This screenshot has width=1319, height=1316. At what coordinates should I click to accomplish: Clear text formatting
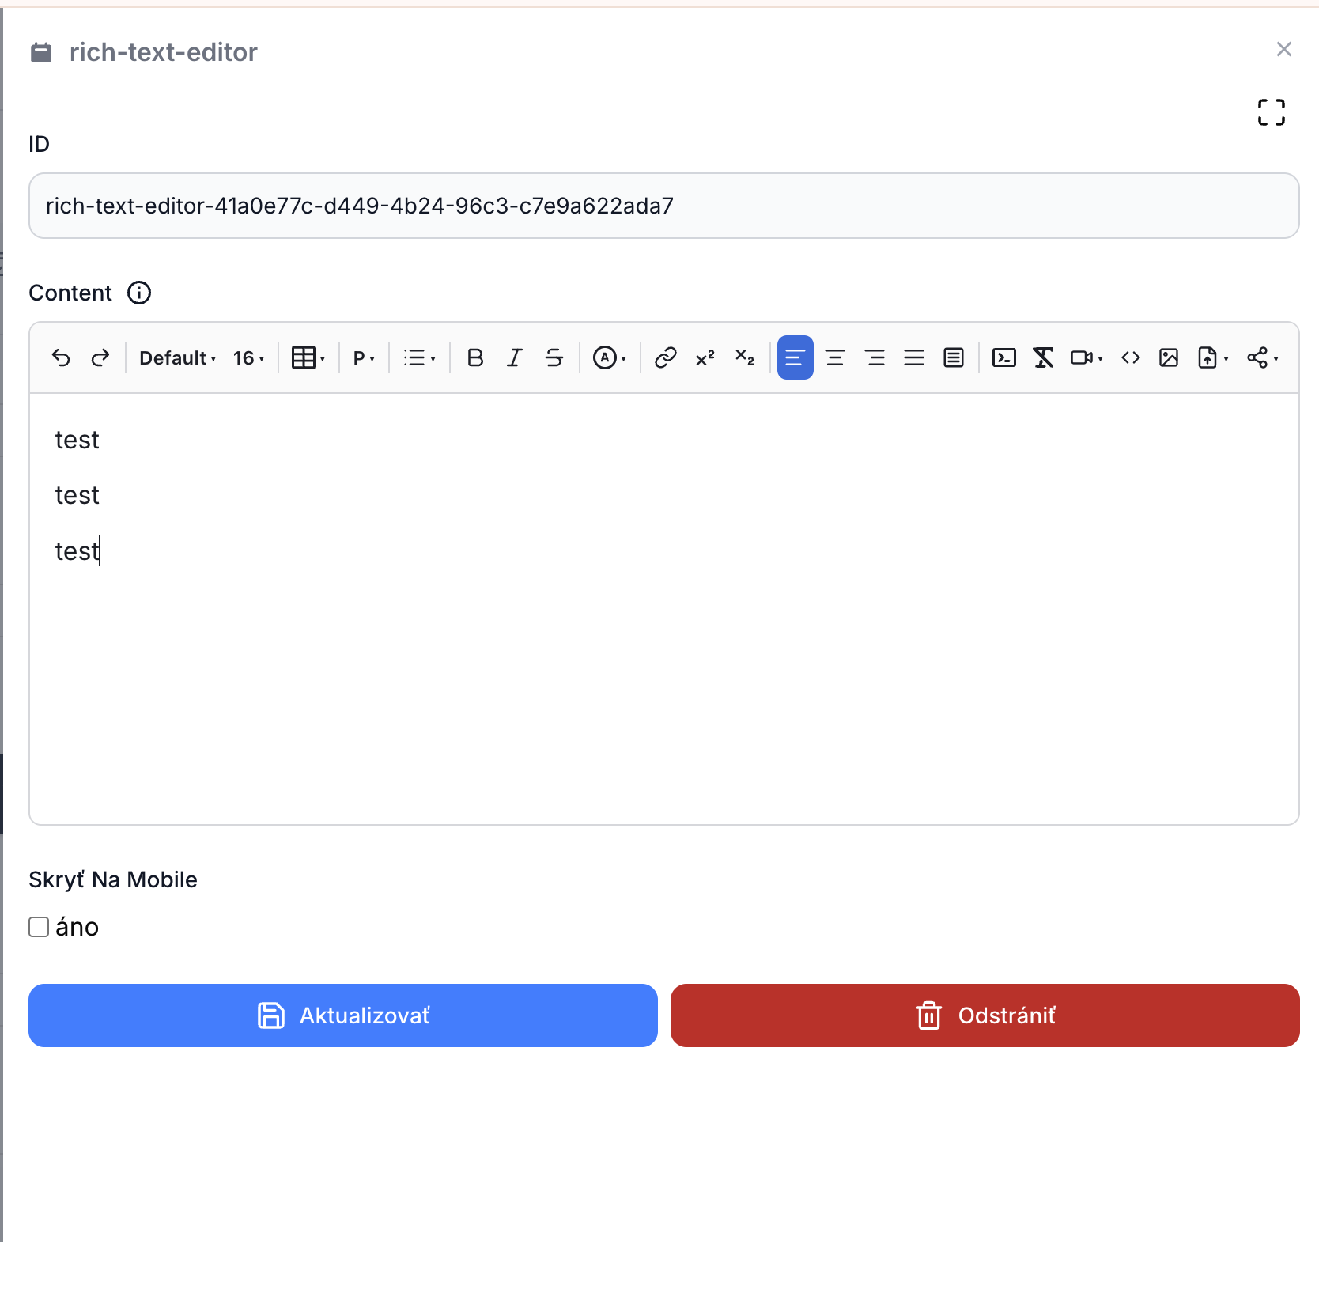point(1044,358)
